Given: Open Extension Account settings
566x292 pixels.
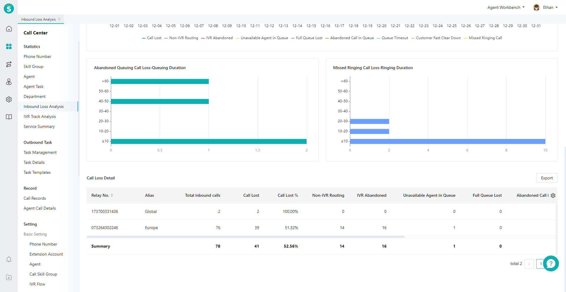Looking at the screenshot, I should click(x=46, y=254).
